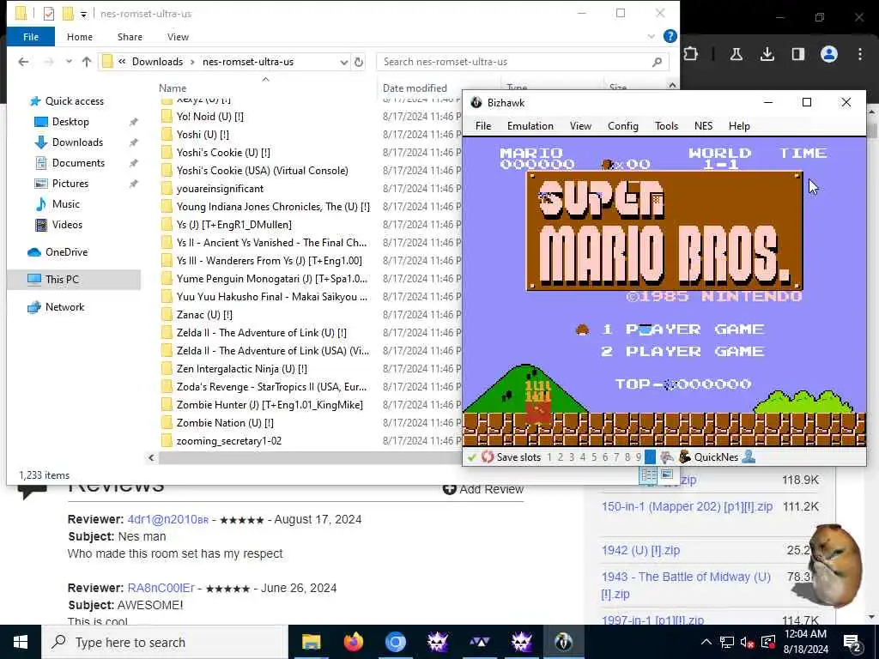The width and height of the screenshot is (879, 659).
Task: Click the blue profile figure icon after QuickNes
Action: tap(749, 457)
